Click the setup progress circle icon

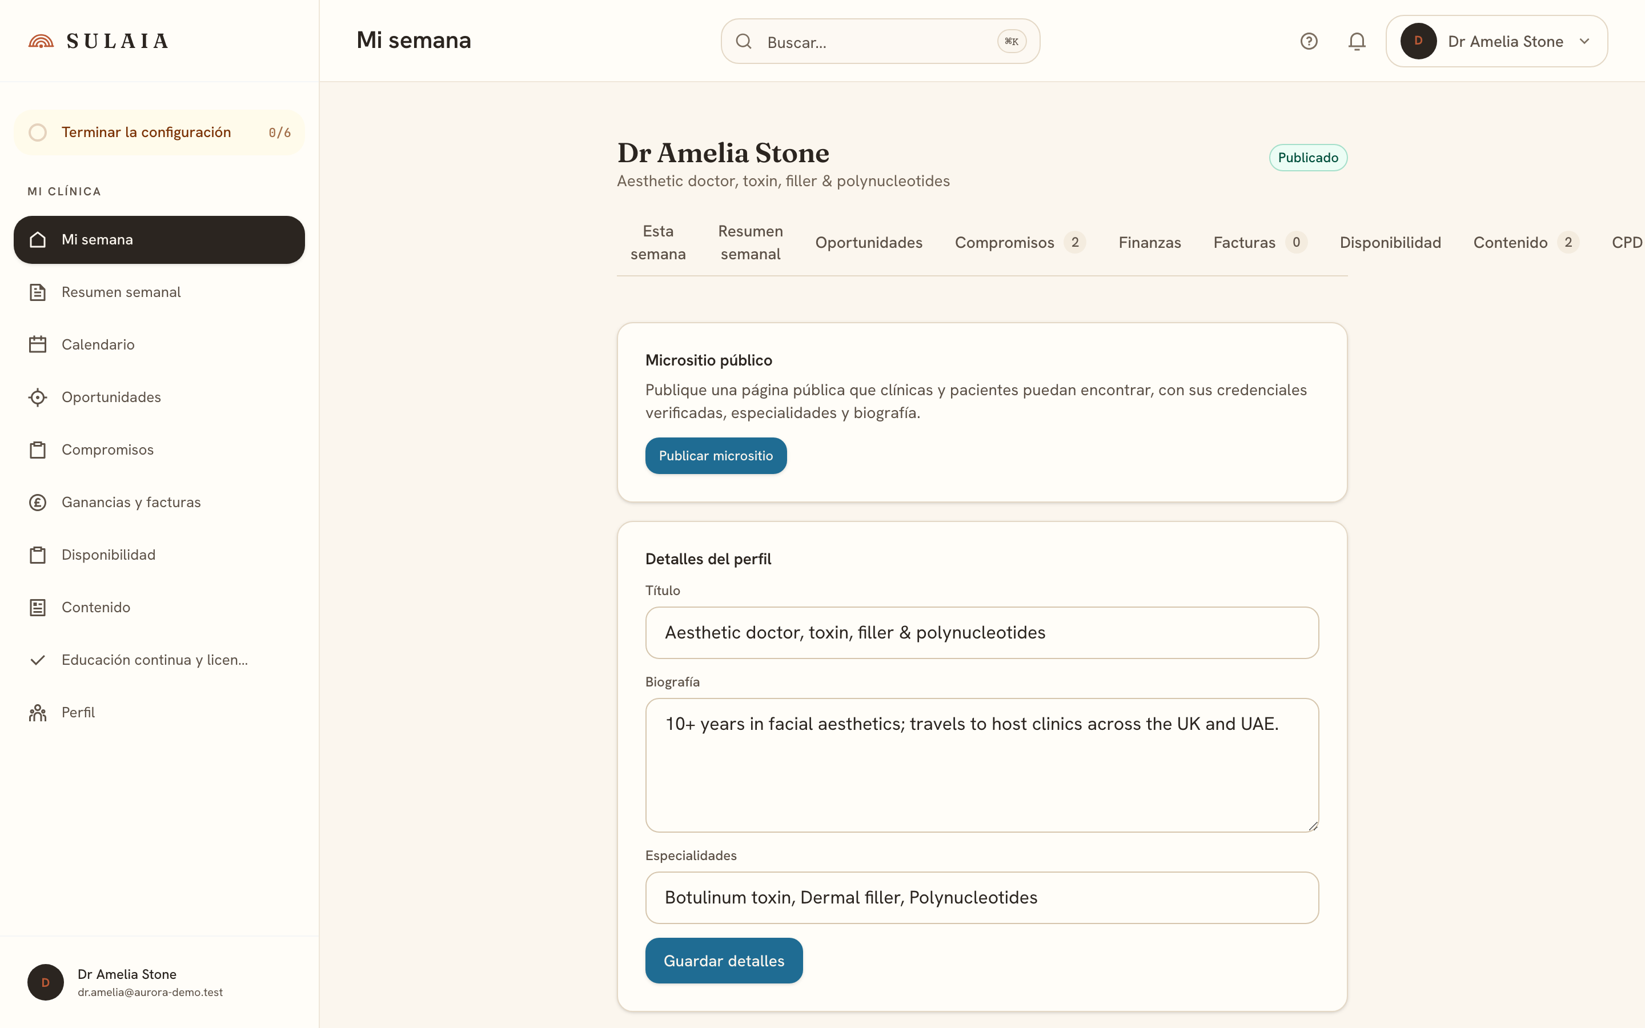38,132
